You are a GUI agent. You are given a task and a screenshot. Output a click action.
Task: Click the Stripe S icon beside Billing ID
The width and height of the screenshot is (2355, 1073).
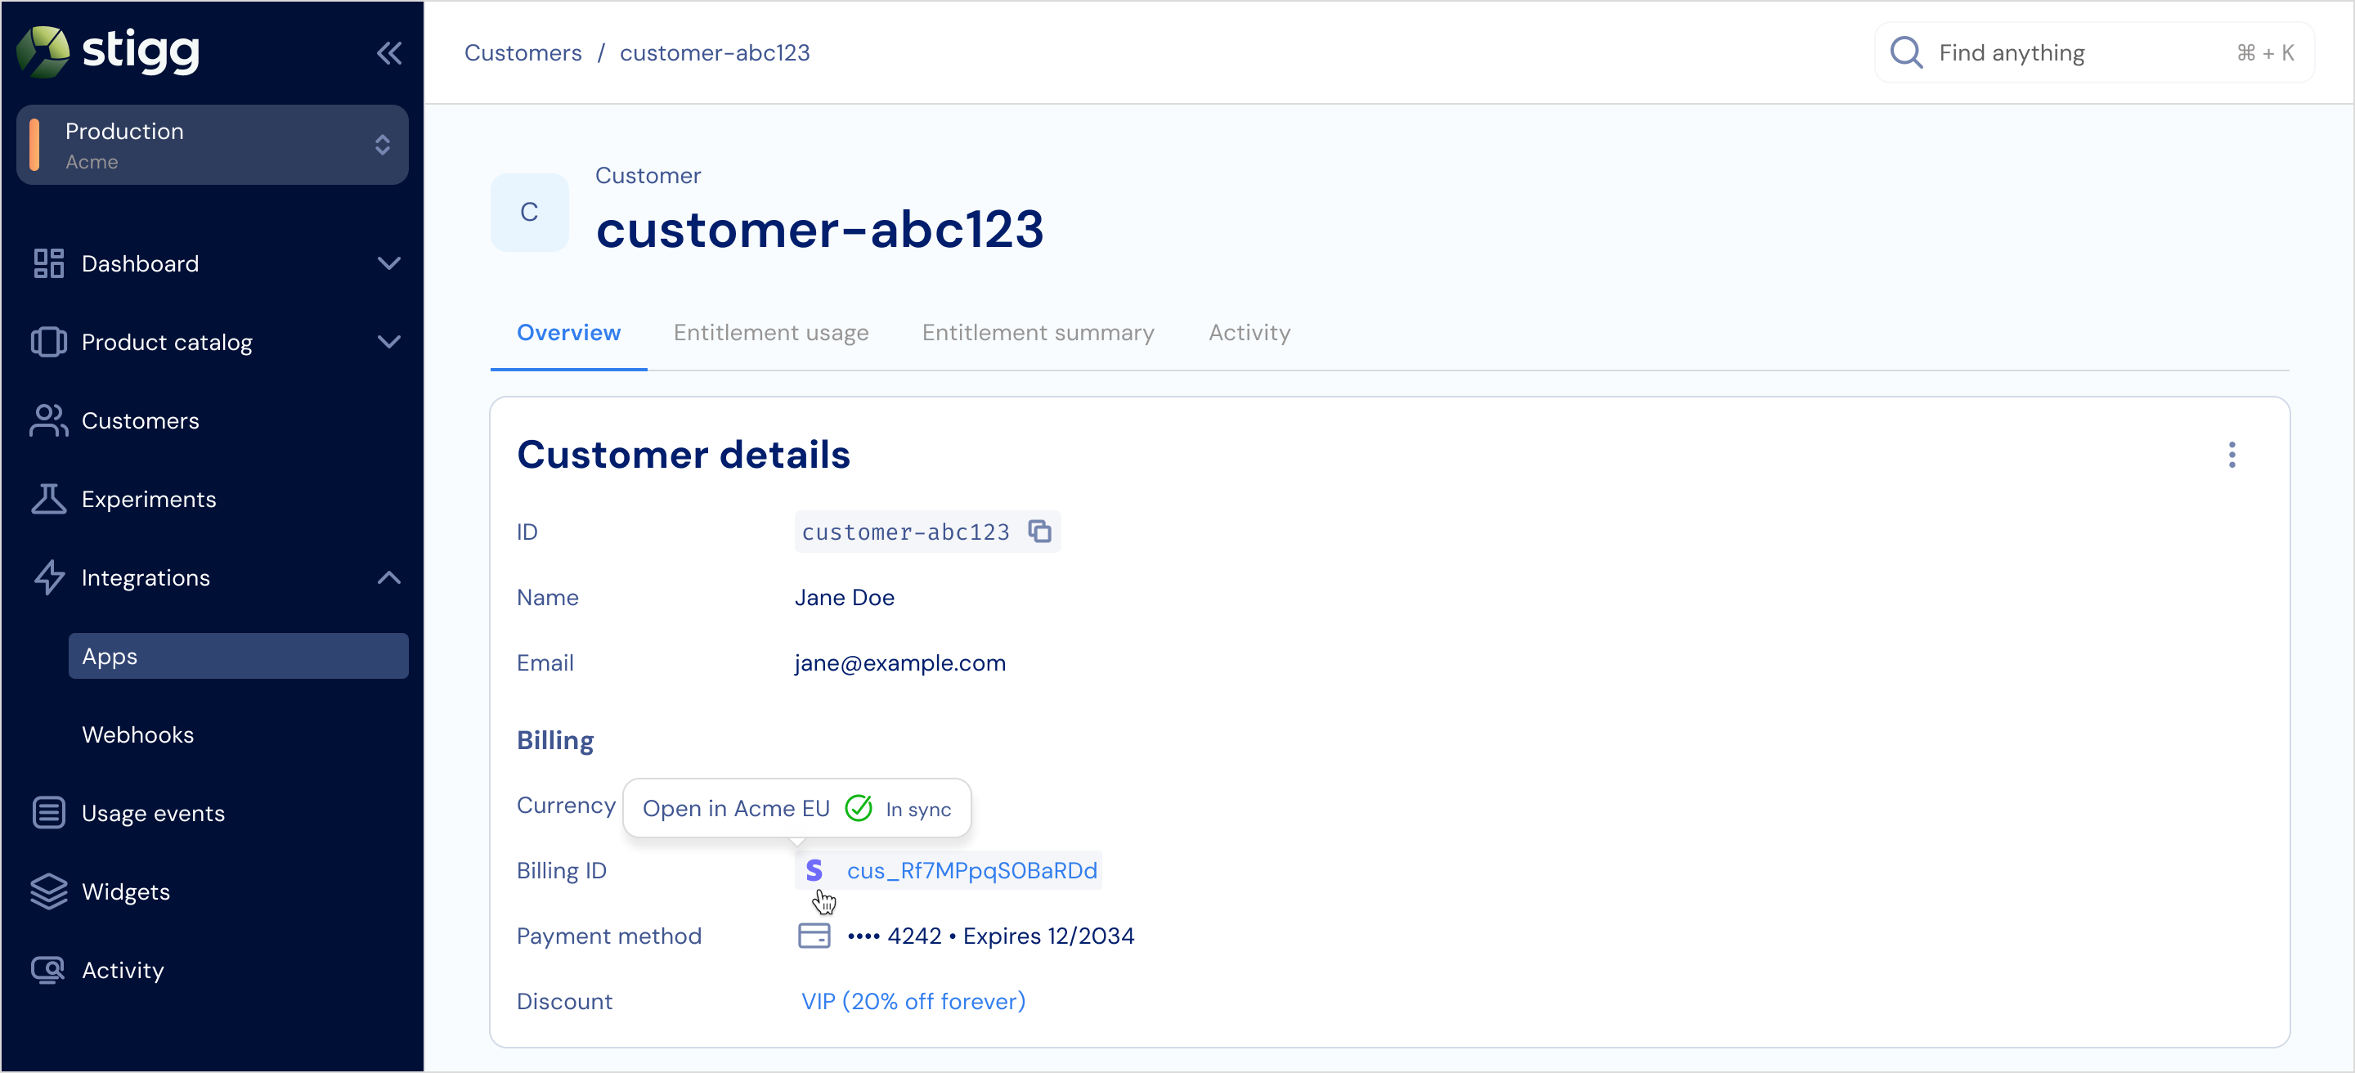point(814,870)
